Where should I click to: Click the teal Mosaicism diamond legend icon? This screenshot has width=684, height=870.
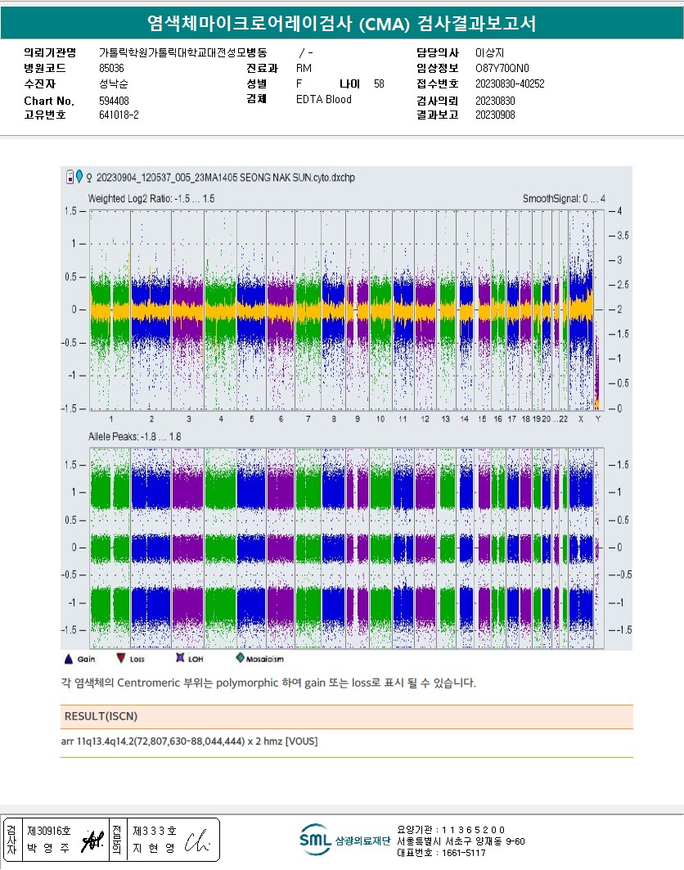[x=240, y=657]
